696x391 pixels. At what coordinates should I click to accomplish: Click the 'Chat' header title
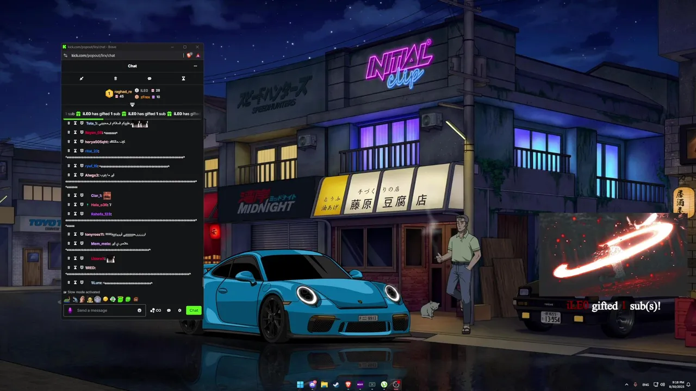click(x=132, y=66)
